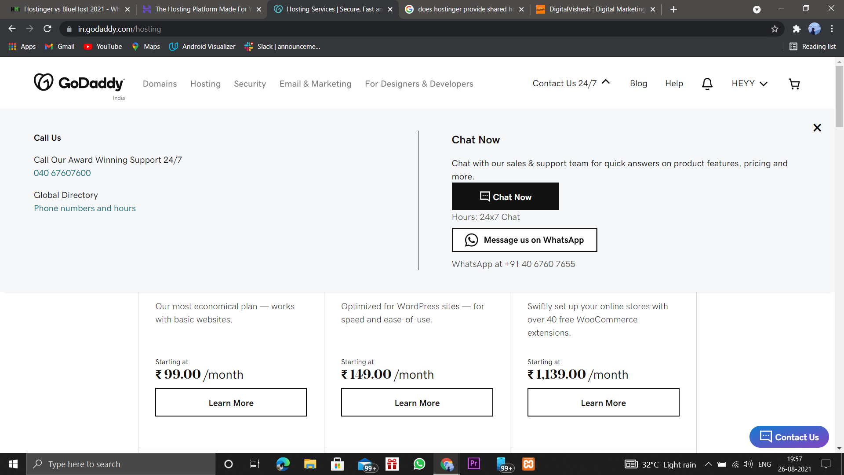The image size is (844, 475).
Task: Close the Contact Us panel
Action: pyautogui.click(x=817, y=128)
